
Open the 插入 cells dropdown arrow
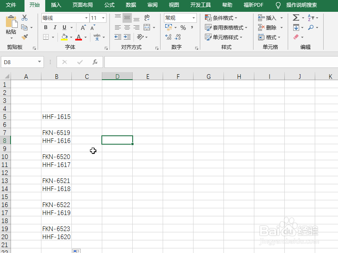pyautogui.click(x=281, y=18)
